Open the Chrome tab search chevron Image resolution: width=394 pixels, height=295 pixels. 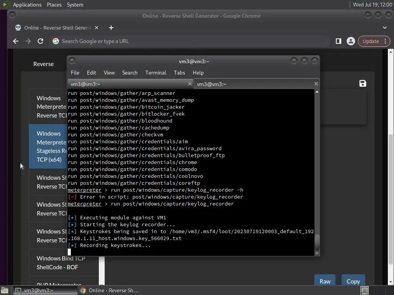pos(385,28)
